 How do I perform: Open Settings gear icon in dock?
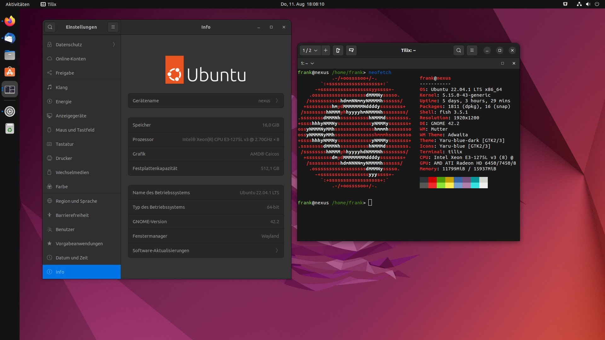[x=10, y=111]
